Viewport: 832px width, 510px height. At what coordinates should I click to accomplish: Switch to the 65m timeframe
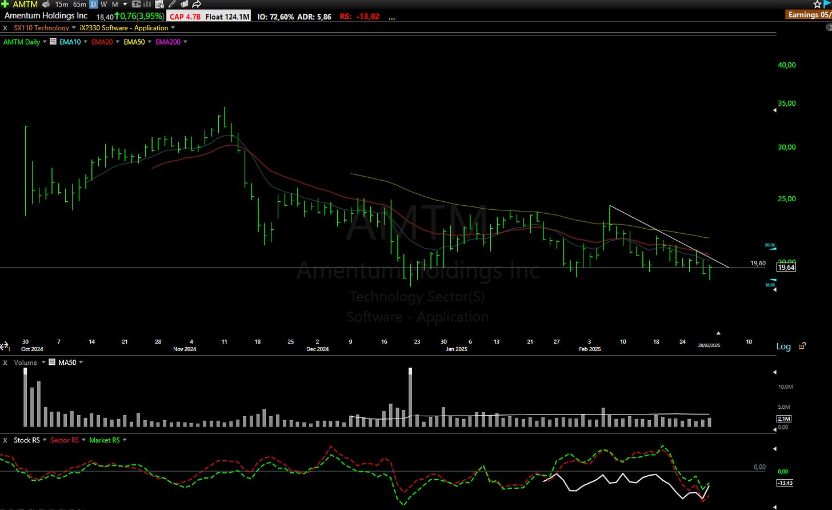[x=79, y=5]
